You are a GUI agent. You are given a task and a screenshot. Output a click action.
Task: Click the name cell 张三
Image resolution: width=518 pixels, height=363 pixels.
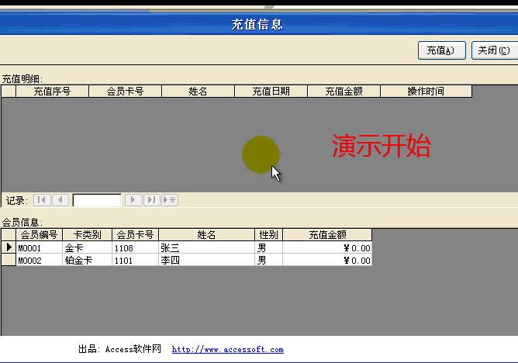point(207,247)
